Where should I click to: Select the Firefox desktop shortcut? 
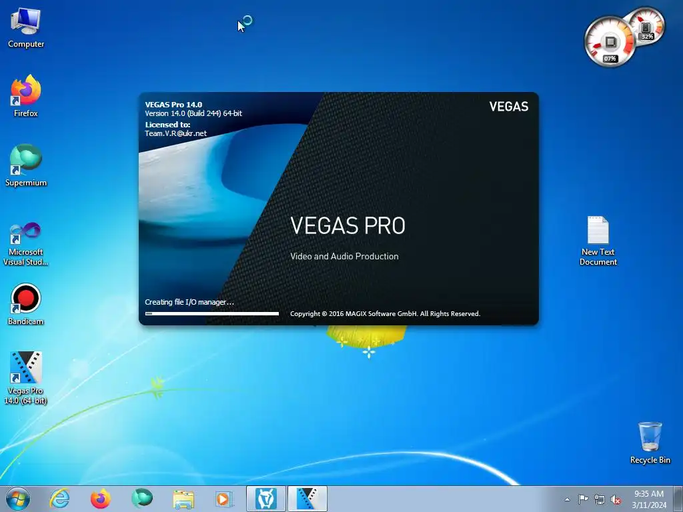(26, 96)
